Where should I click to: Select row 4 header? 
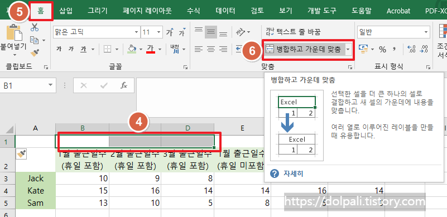[7, 191]
